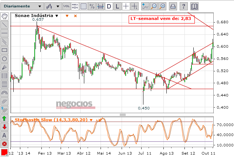Image resolution: width=234 pixels, height=159 pixels.
Task: Open the manual book icon
Action: coord(194,6)
